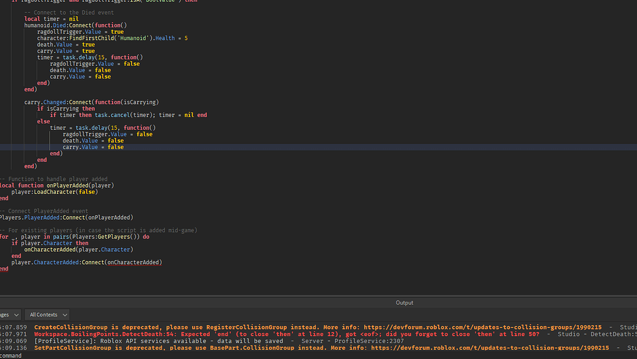Screen dimensions: 637x359
Task: Click the '-- Connect PlayerAdded event' comment
Action: tap(44, 211)
